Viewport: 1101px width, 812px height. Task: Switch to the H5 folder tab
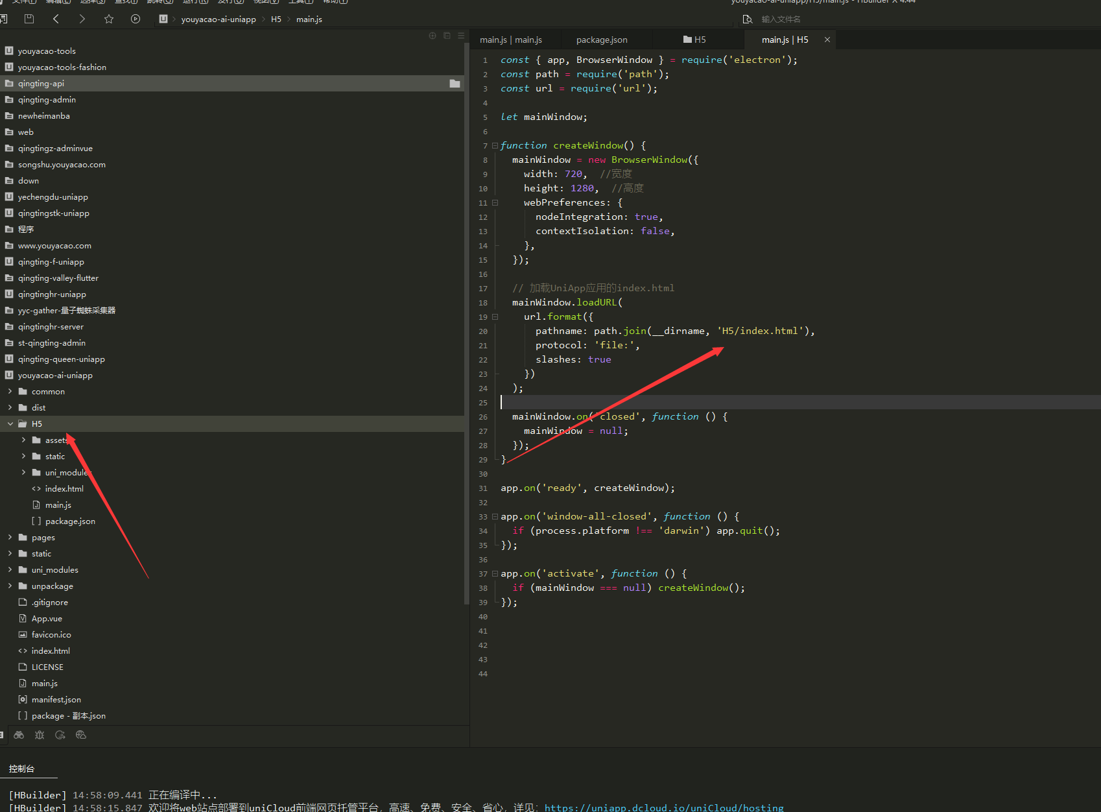click(694, 40)
